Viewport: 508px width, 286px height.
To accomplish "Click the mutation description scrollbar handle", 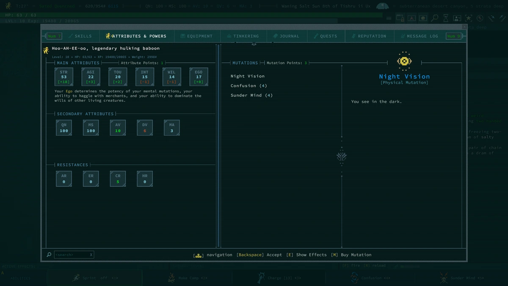I will [x=342, y=157].
